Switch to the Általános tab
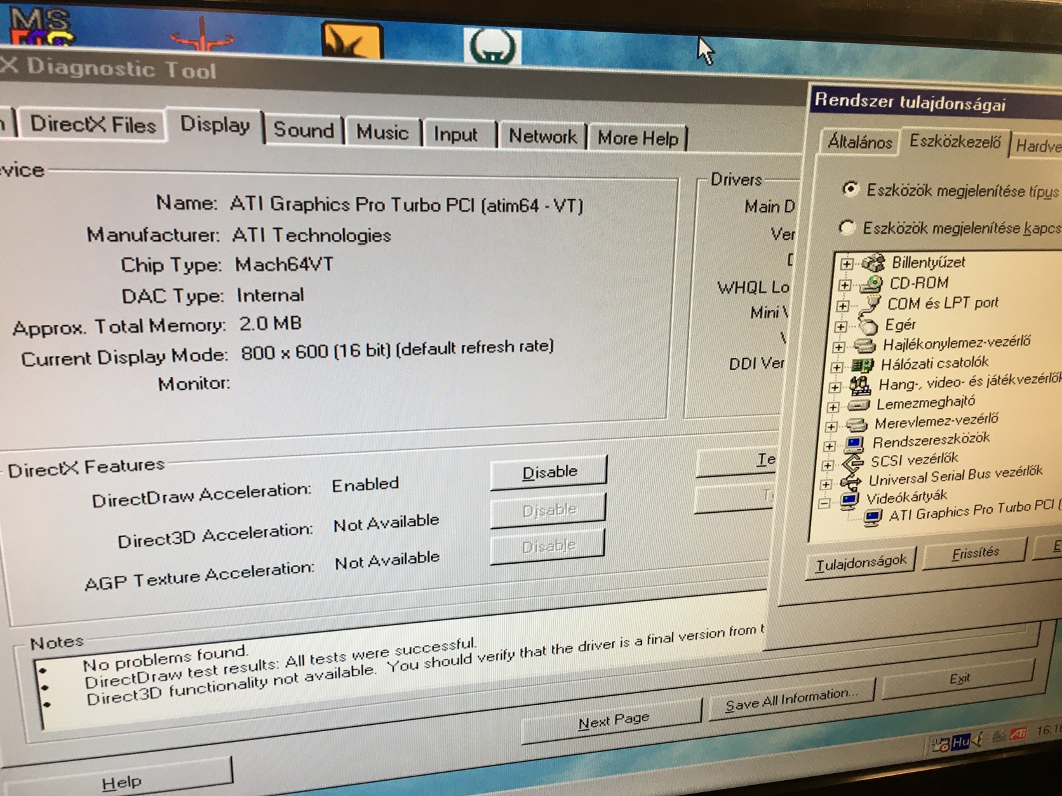Screen dimensions: 1062x796 (859, 142)
